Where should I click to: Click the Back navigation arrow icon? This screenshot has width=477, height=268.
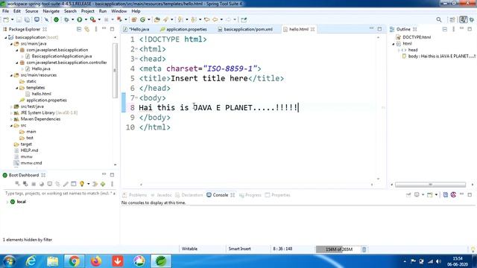click(215, 20)
